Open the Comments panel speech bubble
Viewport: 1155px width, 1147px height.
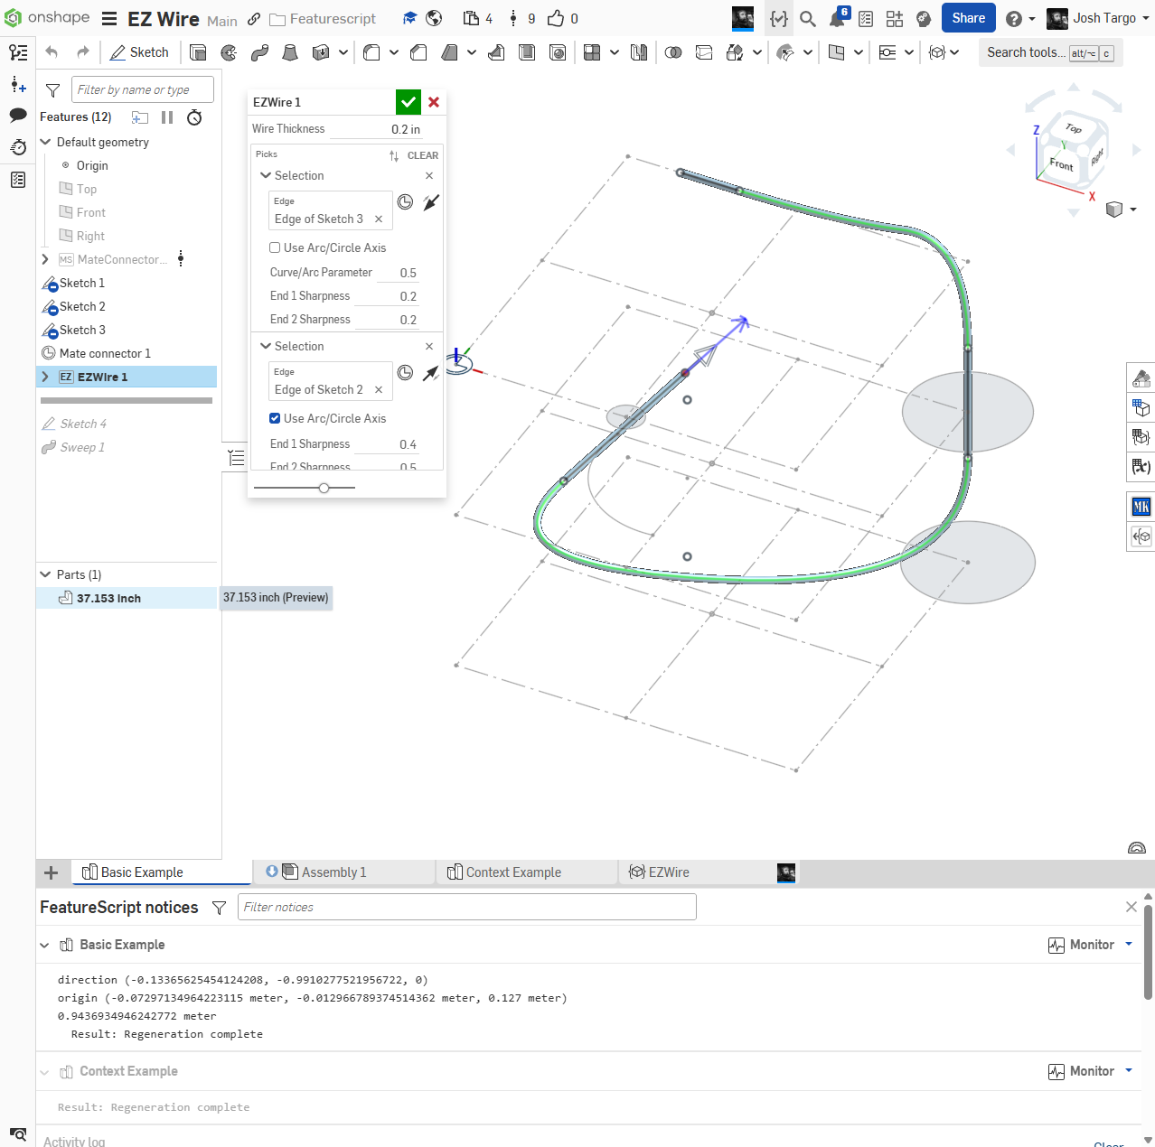tap(18, 115)
